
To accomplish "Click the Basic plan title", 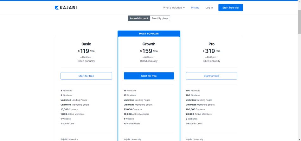I will coord(86,44).
